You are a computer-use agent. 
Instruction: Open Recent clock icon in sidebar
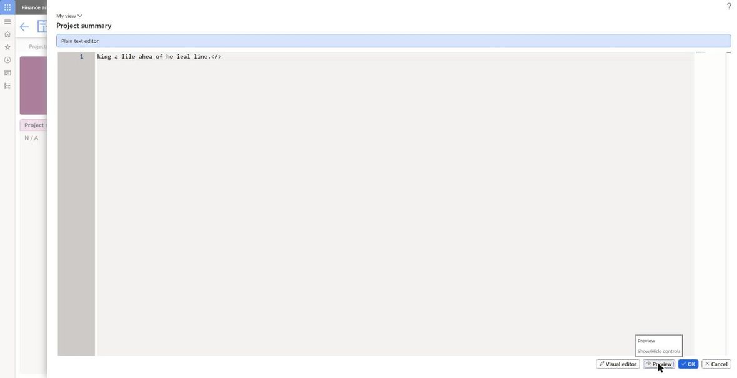click(7, 60)
